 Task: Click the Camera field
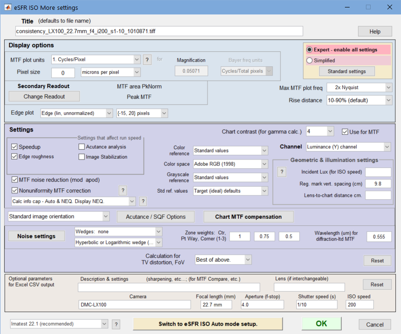[135, 305]
